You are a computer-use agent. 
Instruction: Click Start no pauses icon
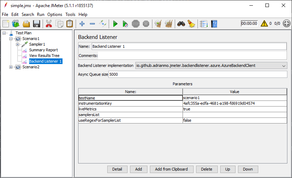[x=125, y=24]
